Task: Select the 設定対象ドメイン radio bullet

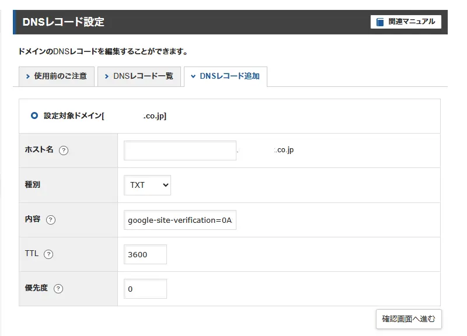Action: click(x=34, y=116)
